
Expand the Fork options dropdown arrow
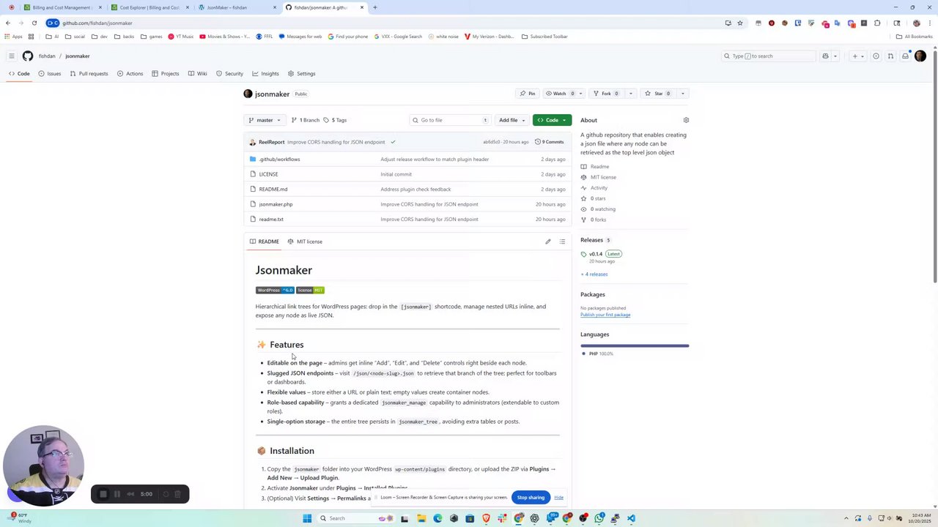click(x=632, y=94)
